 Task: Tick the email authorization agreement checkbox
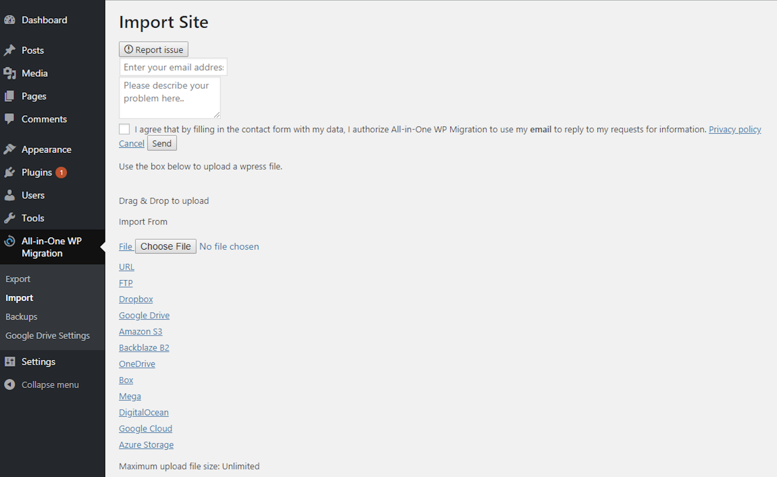pos(124,129)
